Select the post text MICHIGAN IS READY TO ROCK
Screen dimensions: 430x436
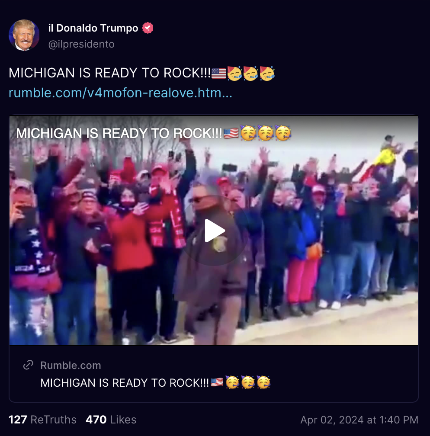click(x=110, y=73)
